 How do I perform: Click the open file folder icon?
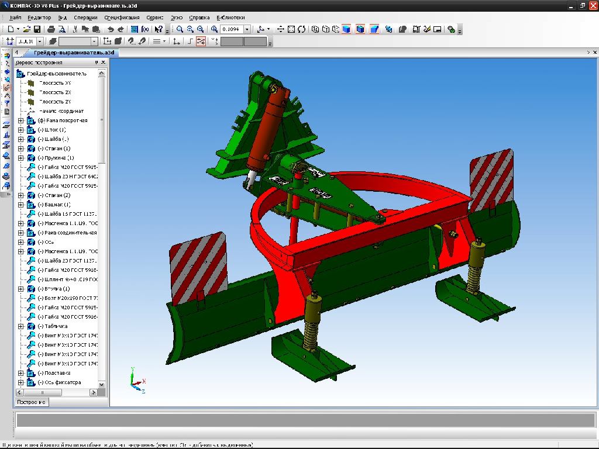click(x=27, y=29)
